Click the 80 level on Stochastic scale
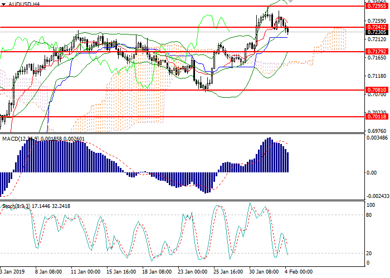 pyautogui.click(x=370, y=215)
